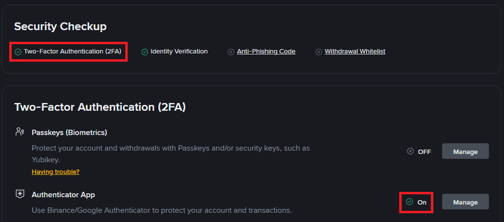This screenshot has width=504, height=222.
Task: Click the Passkeys (Biometrics) title
Action: tap(69, 132)
